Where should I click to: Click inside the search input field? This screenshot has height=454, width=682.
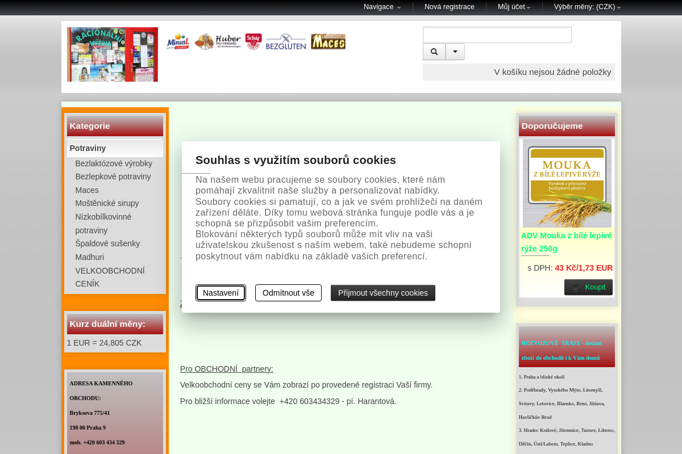(496, 35)
